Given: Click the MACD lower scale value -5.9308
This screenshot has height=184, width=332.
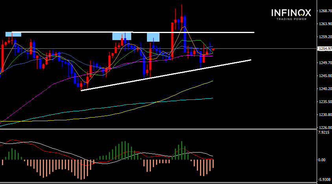Looking at the screenshot, I should (x=324, y=179).
